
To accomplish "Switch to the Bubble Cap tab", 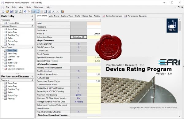I will (x=87, y=16).
